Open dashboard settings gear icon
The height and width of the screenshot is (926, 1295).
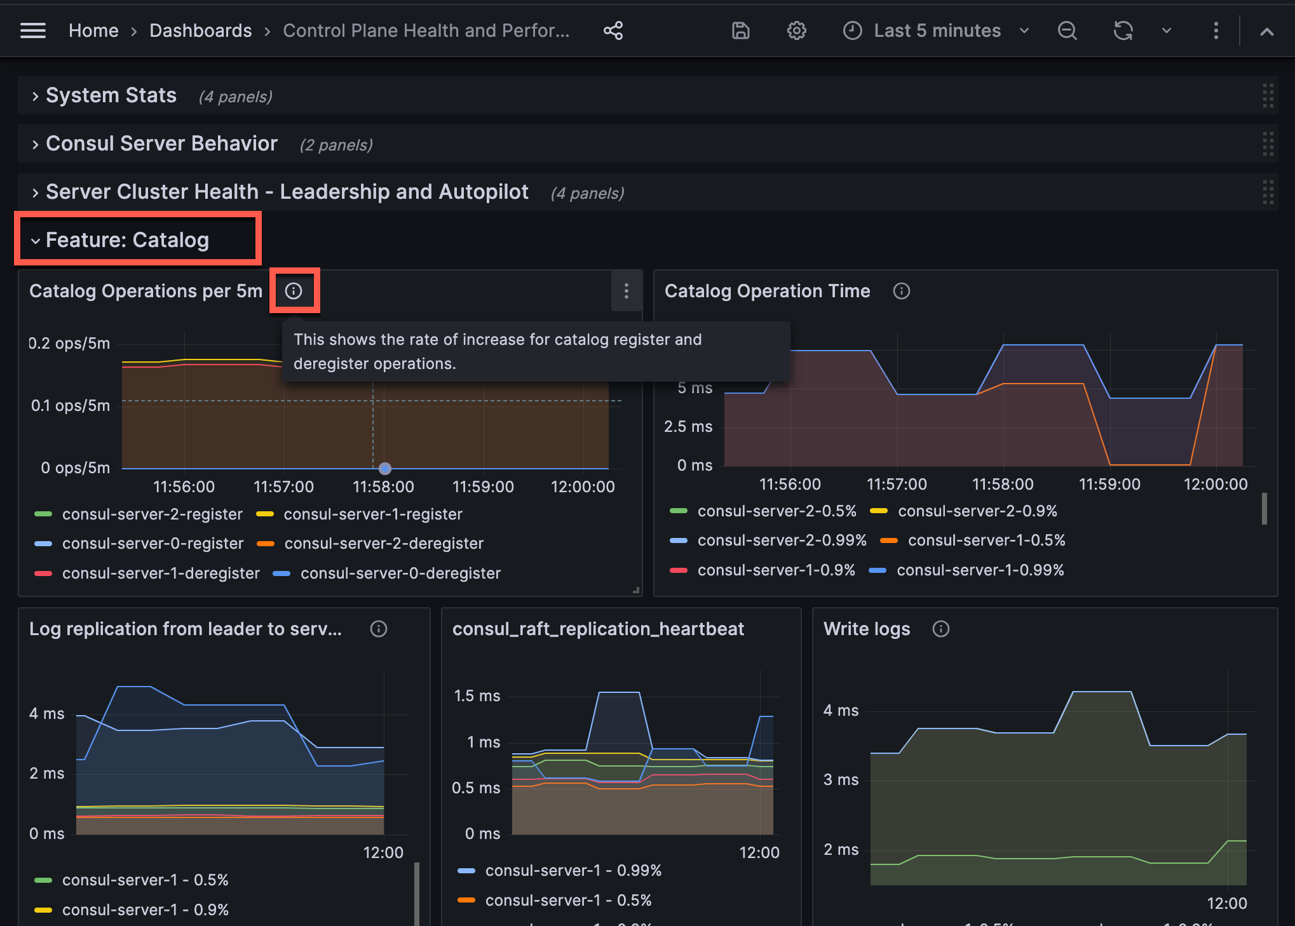pos(796,30)
